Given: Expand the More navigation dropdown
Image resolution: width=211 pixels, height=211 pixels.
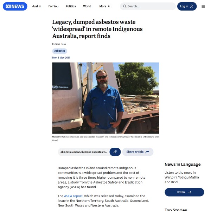Looking at the screenshot, I should tap(105, 6).
